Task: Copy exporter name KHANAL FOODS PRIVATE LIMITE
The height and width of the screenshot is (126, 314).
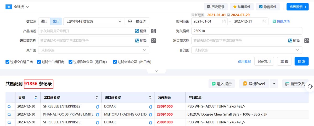Action: pyautogui.click(x=98, y=115)
